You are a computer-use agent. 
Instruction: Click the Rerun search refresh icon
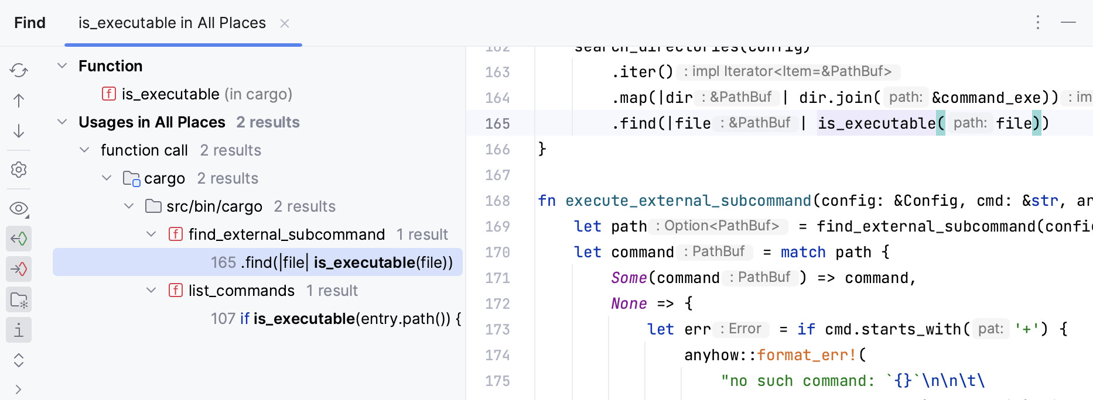pyautogui.click(x=19, y=70)
